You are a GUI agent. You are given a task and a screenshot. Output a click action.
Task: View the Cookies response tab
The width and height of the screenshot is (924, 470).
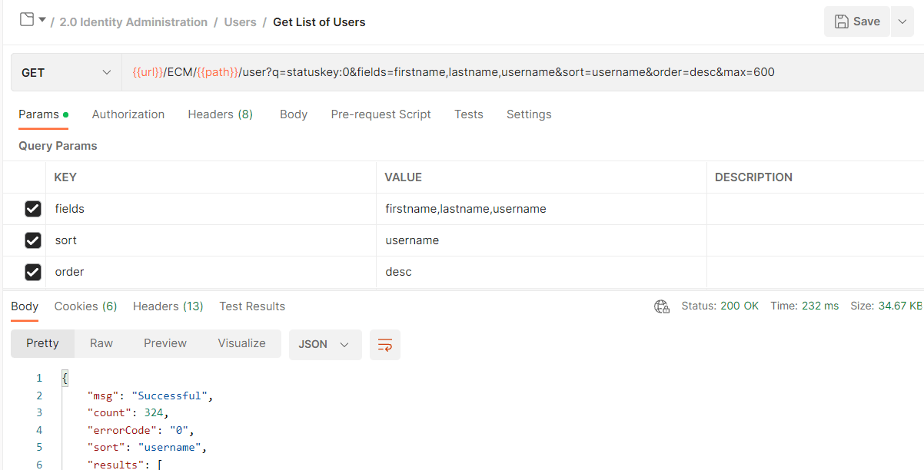click(85, 306)
